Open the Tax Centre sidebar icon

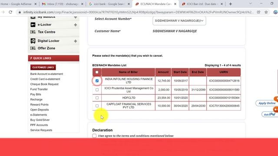[x=33, y=32]
